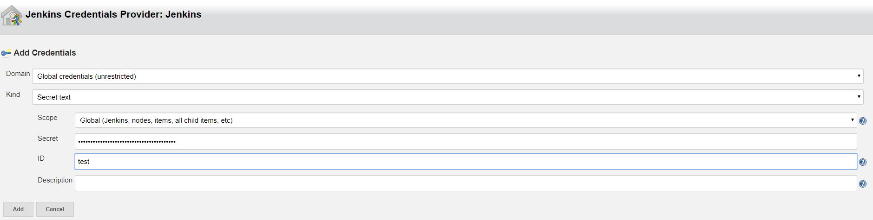This screenshot has width=873, height=220.
Task: Click the Add Credentials heading text
Action: coord(45,53)
